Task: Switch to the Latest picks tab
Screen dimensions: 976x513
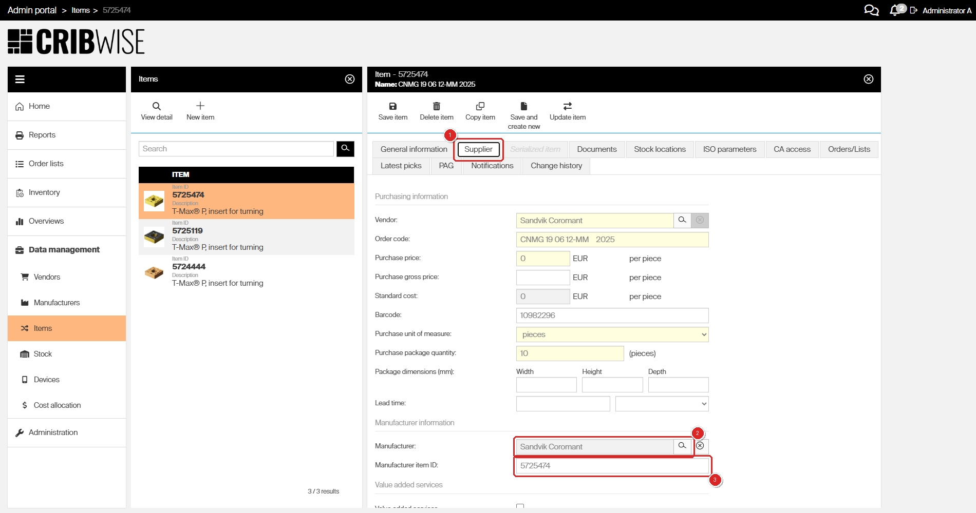Action: [401, 166]
